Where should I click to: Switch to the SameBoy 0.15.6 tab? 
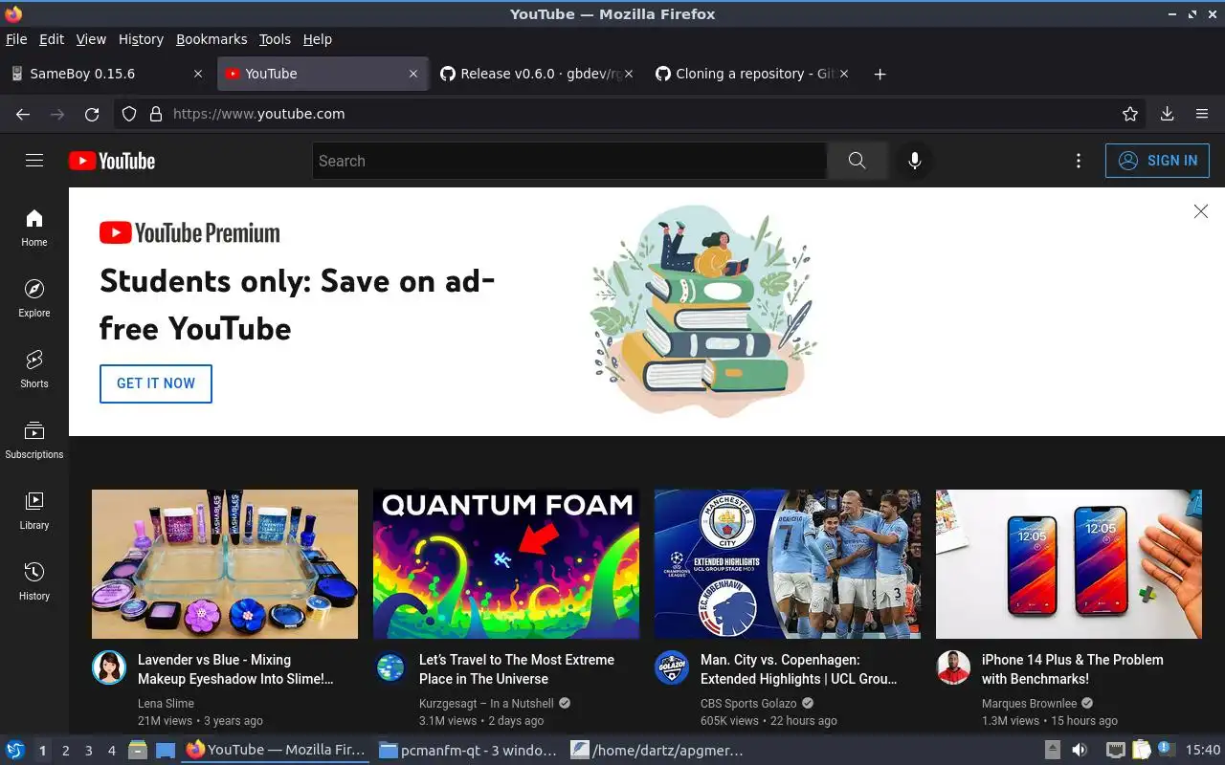(107, 74)
